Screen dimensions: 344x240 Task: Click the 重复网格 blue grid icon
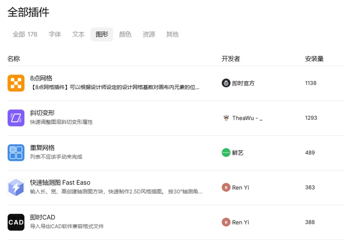point(16,153)
